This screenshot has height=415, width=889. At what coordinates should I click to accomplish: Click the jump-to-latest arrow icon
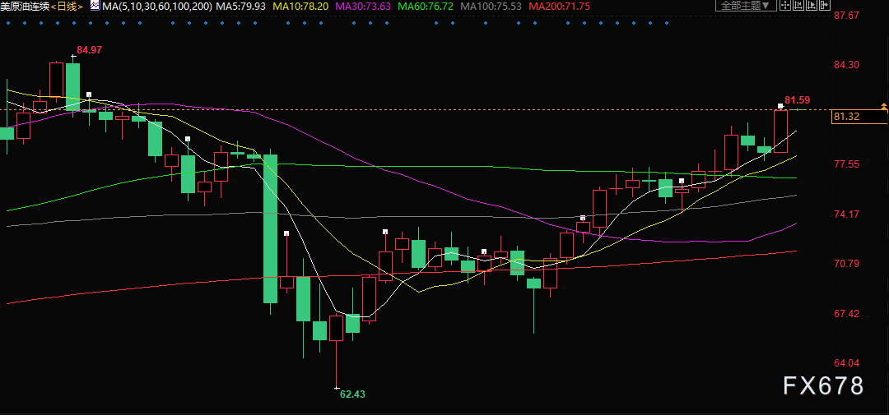824,5
